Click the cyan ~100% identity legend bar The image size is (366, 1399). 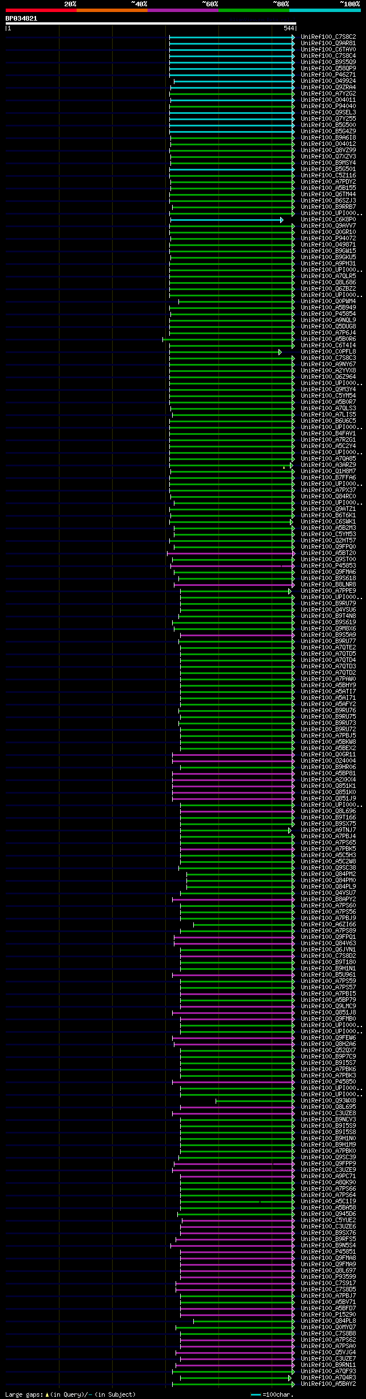[325, 10]
